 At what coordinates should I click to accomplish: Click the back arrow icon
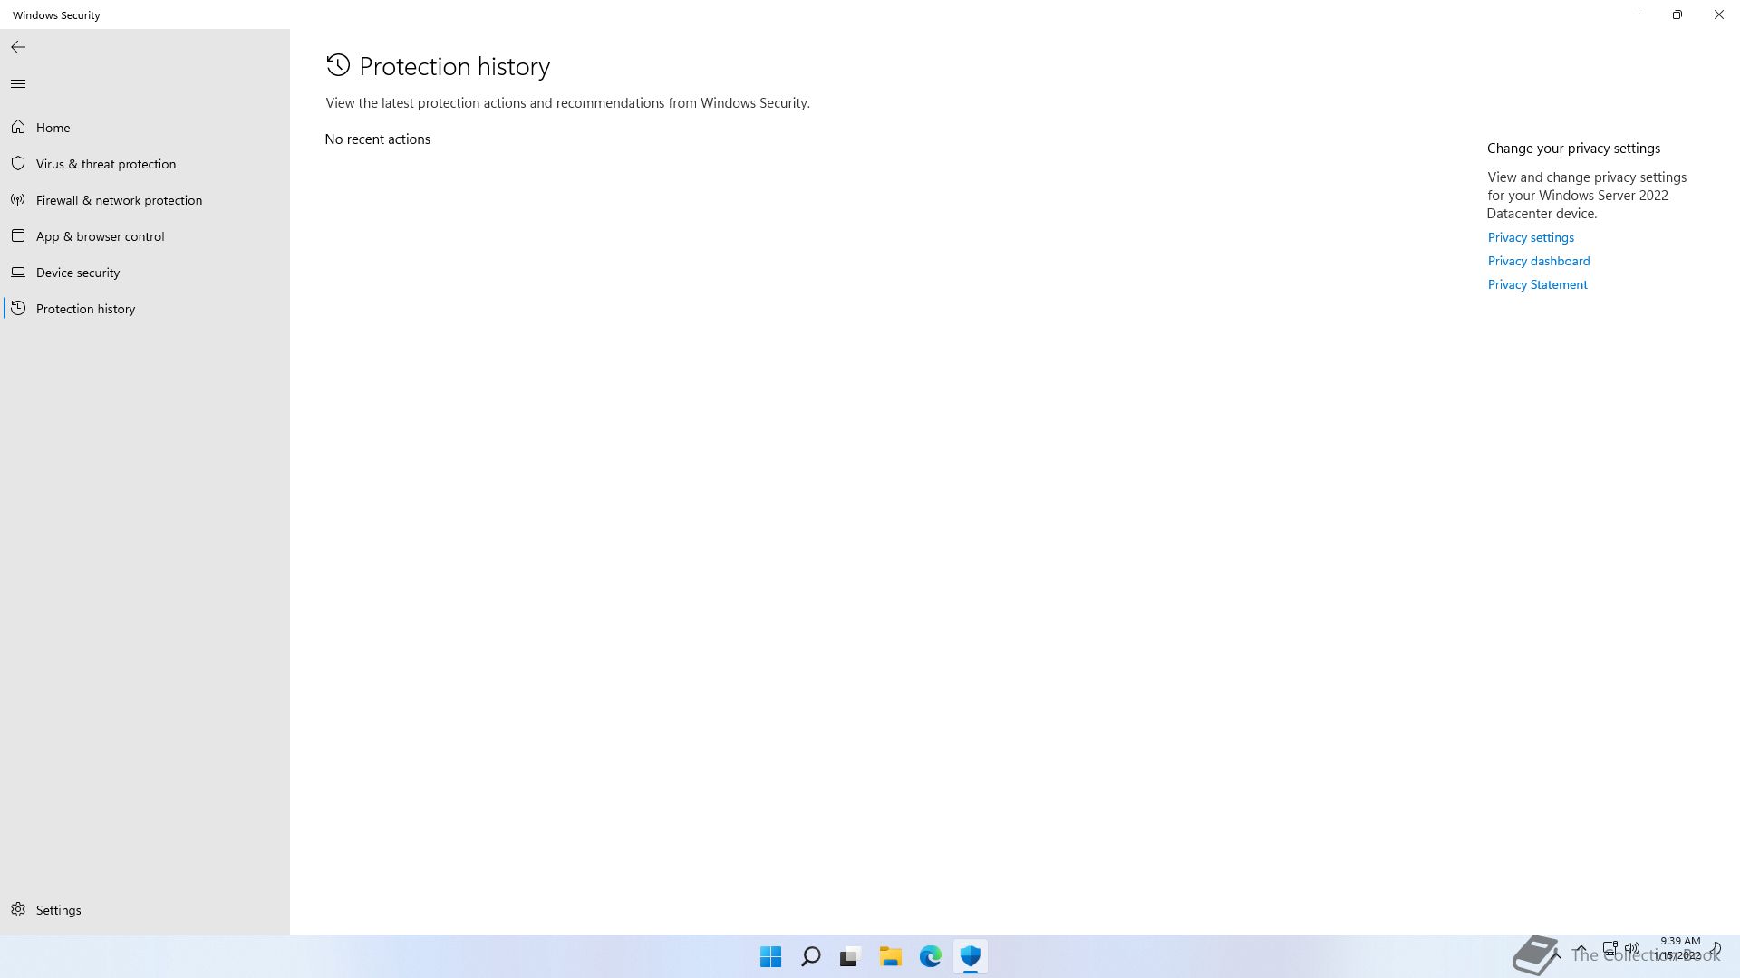pyautogui.click(x=18, y=47)
